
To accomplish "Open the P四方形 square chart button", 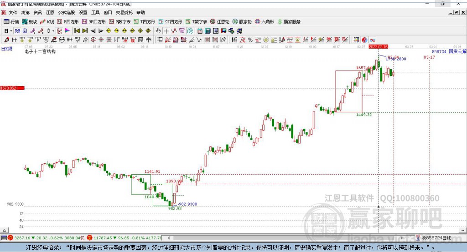I will pyautogui.click(x=68, y=21).
